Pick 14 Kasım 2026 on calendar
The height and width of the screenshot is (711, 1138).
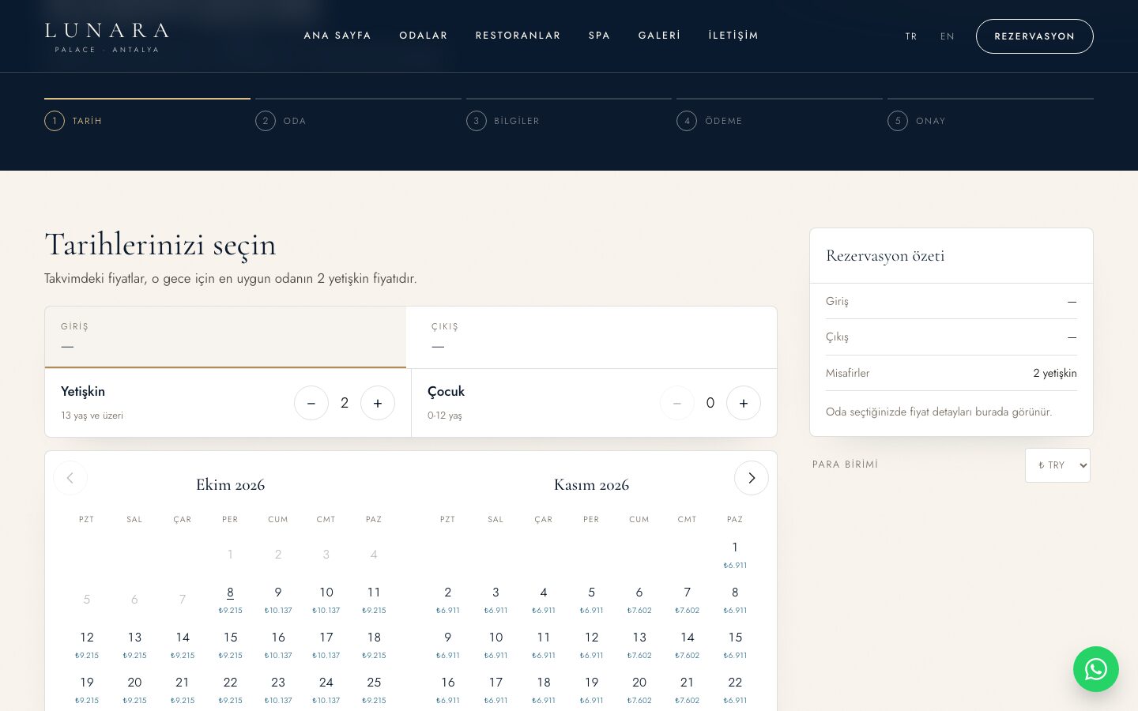coord(688,645)
